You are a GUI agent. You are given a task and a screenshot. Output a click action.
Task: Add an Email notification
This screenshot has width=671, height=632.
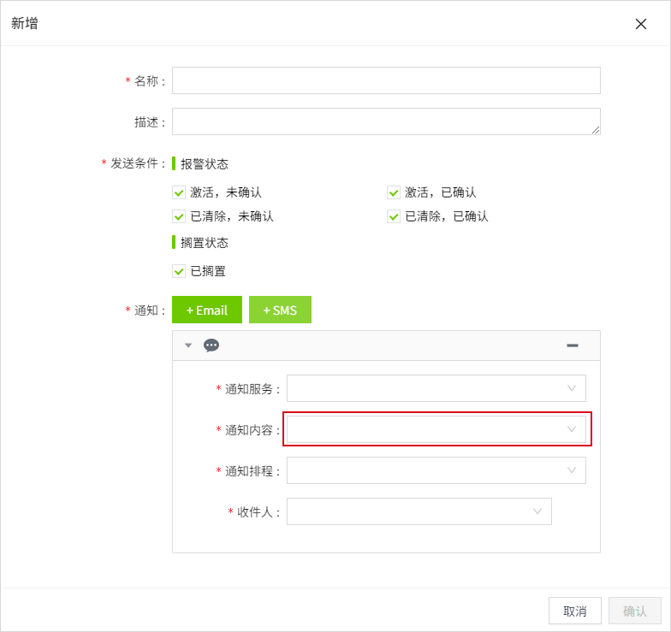click(207, 310)
